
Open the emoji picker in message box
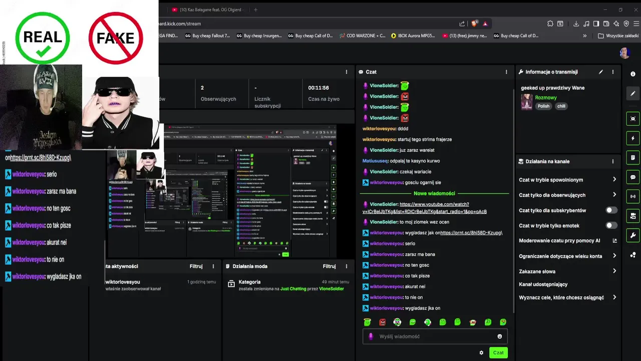click(499, 336)
